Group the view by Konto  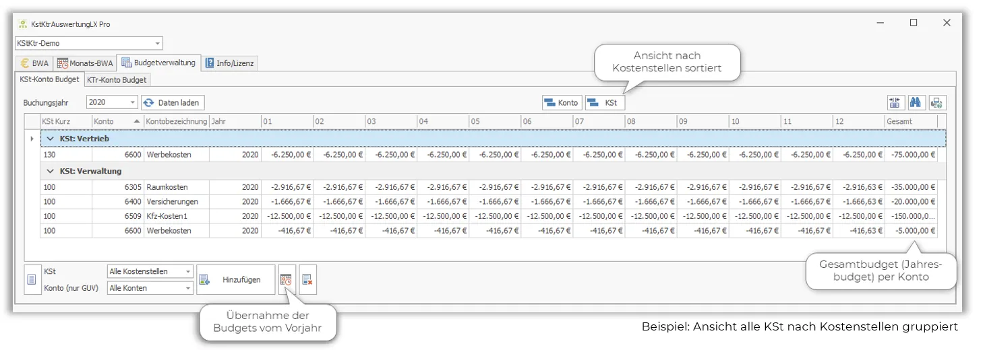click(562, 103)
